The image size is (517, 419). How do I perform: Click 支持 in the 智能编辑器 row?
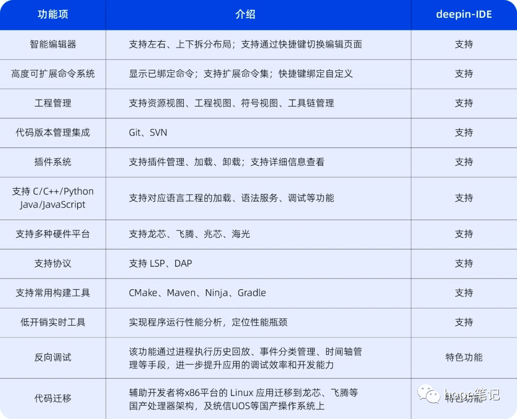pyautogui.click(x=464, y=44)
